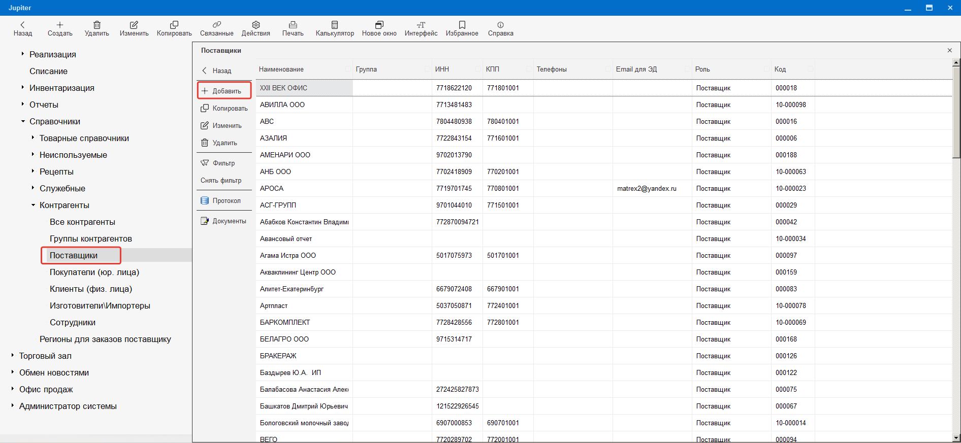
Task: Collapse the Контрагенты node arrow
Action: 33,205
